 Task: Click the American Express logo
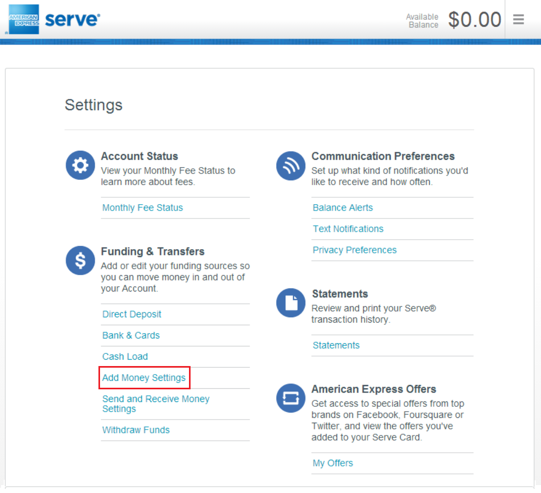23,19
